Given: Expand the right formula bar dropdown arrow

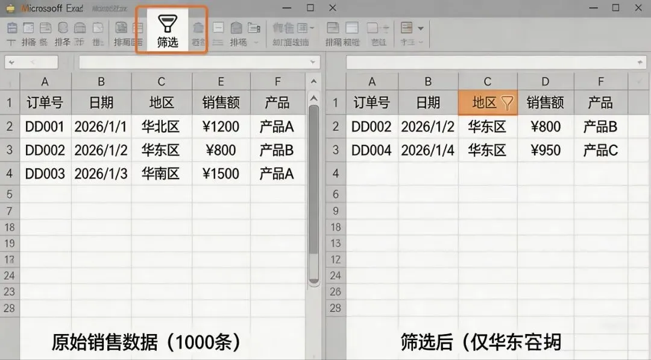Looking at the screenshot, I should [x=640, y=62].
